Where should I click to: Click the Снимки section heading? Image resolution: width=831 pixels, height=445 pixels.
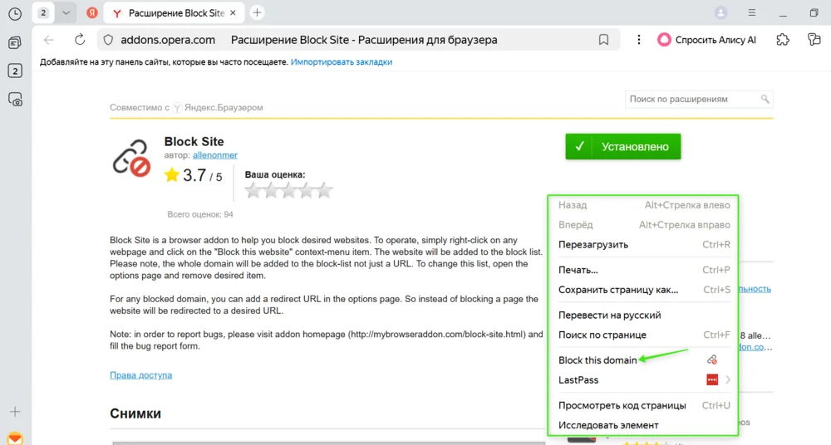click(x=135, y=413)
